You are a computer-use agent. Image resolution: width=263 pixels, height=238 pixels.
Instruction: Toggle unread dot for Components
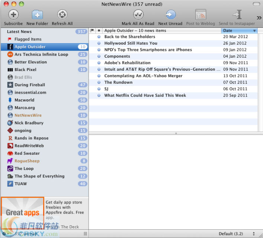pyautogui.click(x=99, y=57)
